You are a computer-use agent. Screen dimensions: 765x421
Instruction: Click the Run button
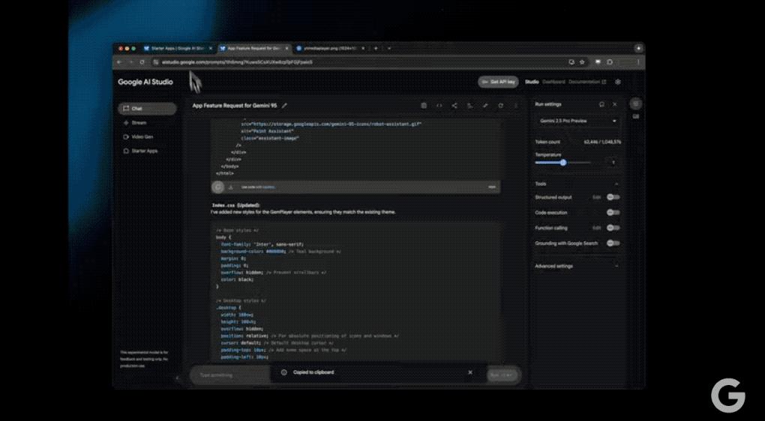502,375
